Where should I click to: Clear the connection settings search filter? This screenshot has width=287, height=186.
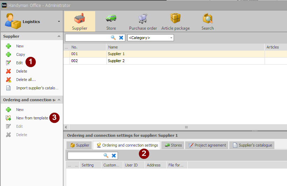(x=114, y=156)
